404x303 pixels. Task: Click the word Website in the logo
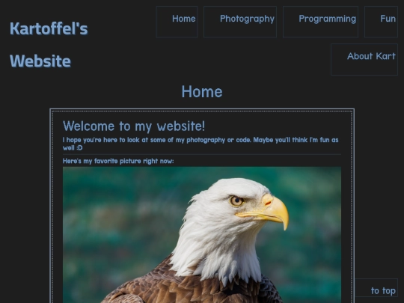[x=40, y=61]
